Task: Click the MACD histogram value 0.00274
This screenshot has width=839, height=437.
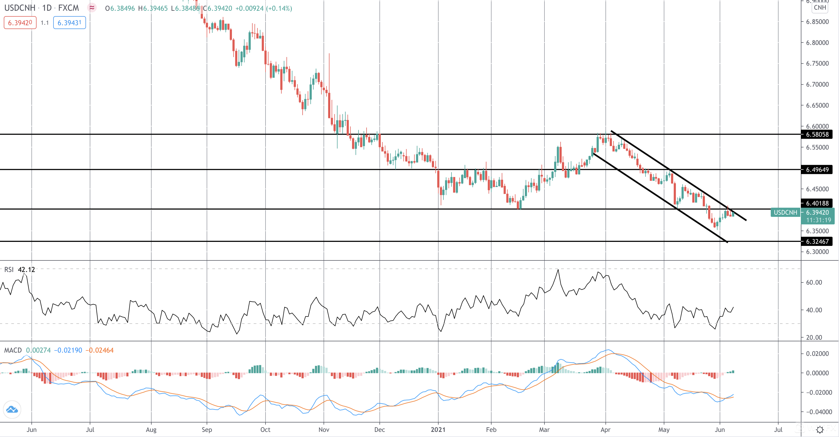Action: [38, 350]
